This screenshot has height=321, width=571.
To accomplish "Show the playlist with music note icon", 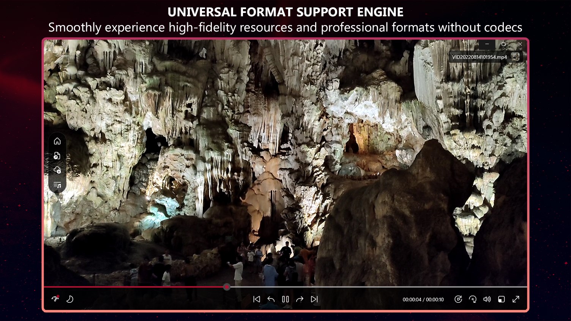I will coord(57,185).
